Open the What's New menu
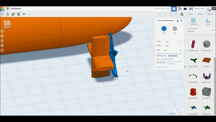Image resolution: width=216 pixels, height=122 pixels. tap(199, 9)
